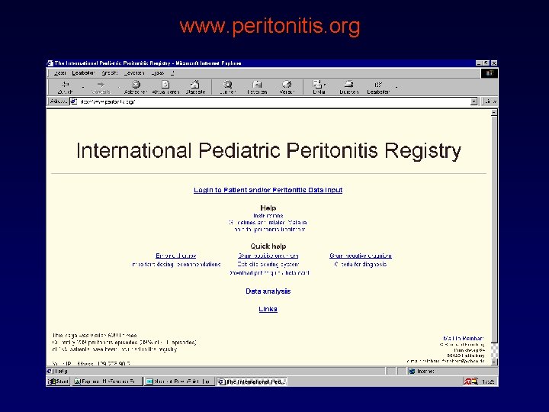This screenshot has width=549, height=412.
Task: Expand the Links bar beside address
Action: tap(490, 101)
